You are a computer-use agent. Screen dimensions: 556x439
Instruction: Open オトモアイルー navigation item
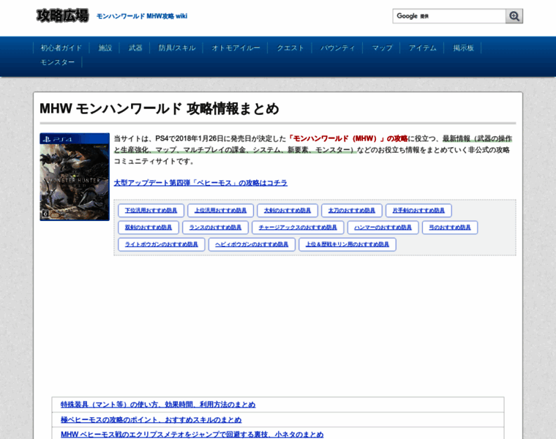[236, 48]
